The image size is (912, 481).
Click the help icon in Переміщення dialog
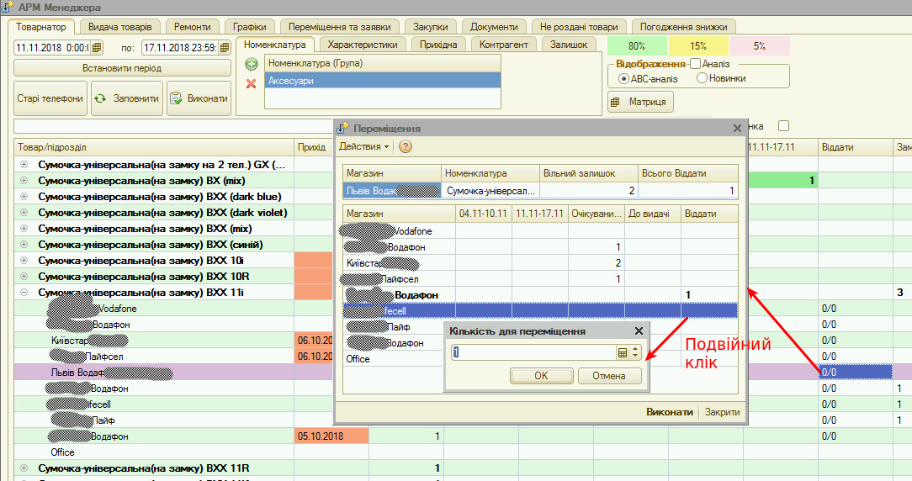pos(405,146)
